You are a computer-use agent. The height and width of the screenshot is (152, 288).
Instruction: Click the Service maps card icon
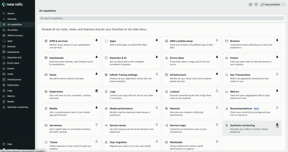(166, 125)
